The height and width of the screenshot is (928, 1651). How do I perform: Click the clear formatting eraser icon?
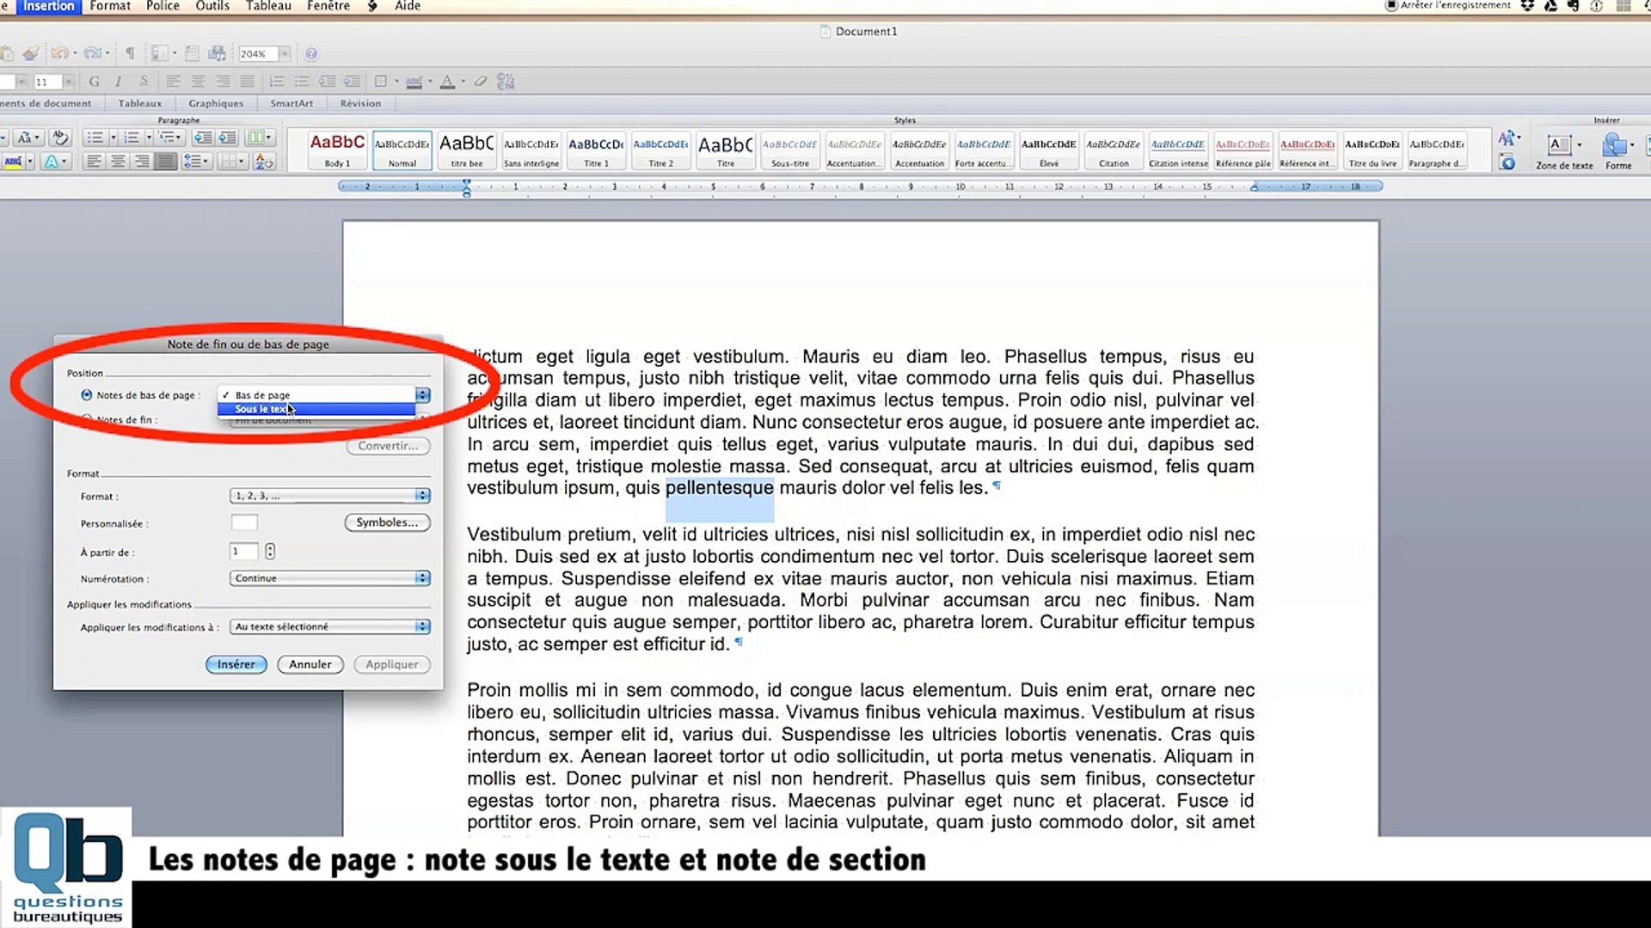[x=481, y=82]
